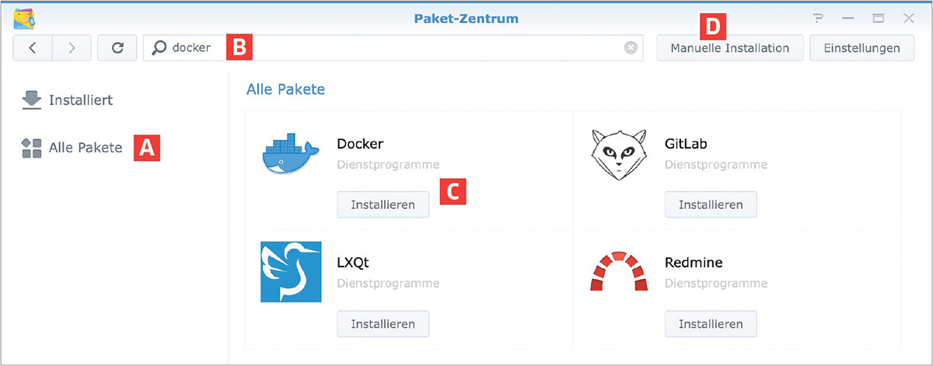Click the Paket-Zentrum app icon
The width and height of the screenshot is (933, 366).
point(26,17)
